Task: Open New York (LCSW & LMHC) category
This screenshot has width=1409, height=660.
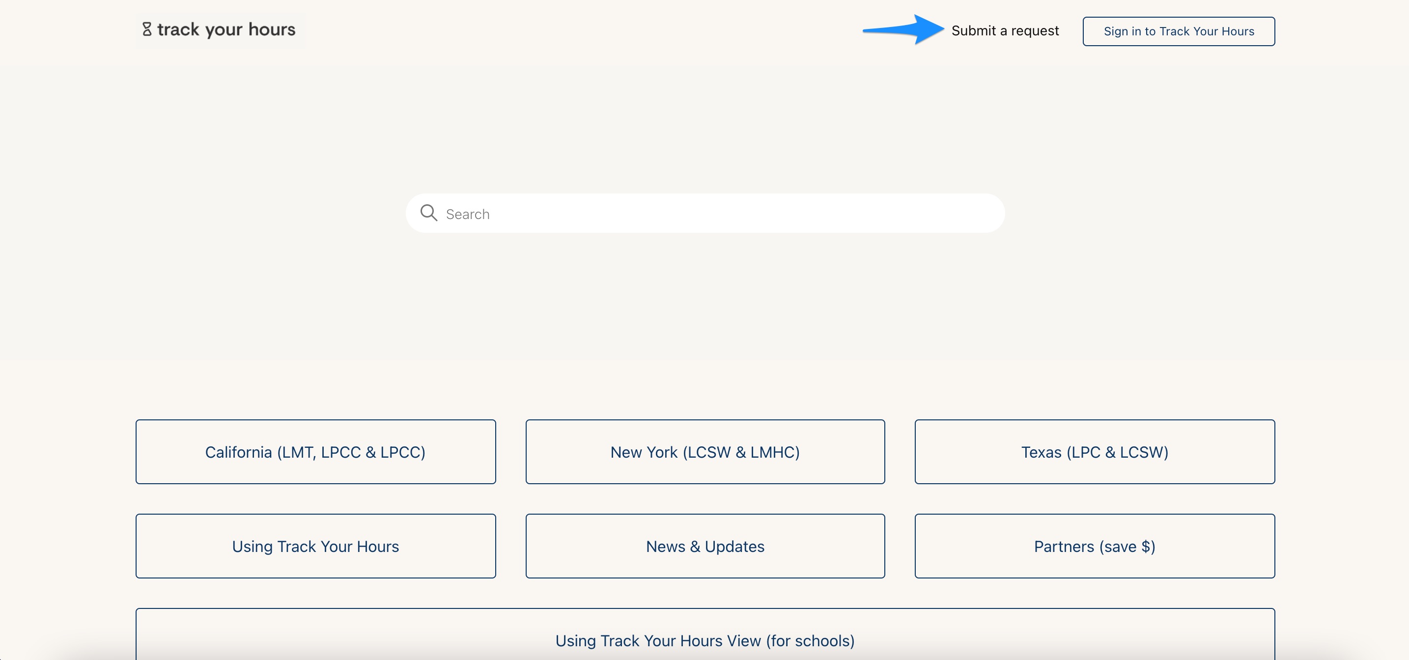Action: pyautogui.click(x=705, y=452)
